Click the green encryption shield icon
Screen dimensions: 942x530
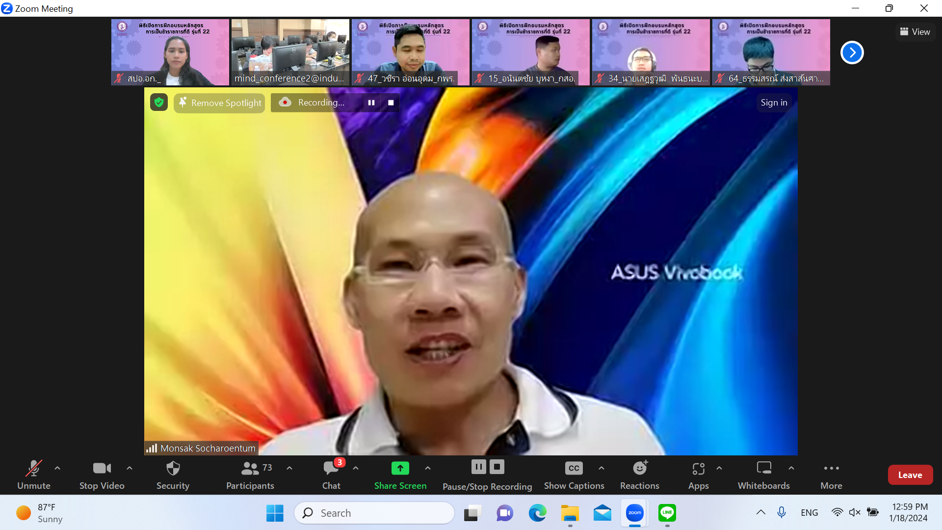pyautogui.click(x=158, y=102)
